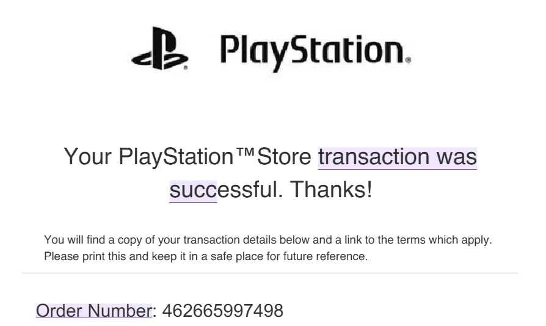Click the highlighted "succ" link fragment
The width and height of the screenshot is (546, 326).
point(193,190)
